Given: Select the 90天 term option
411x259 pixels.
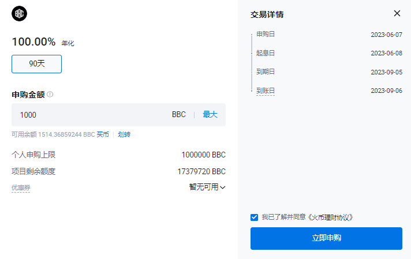Looking at the screenshot, I should [36, 63].
